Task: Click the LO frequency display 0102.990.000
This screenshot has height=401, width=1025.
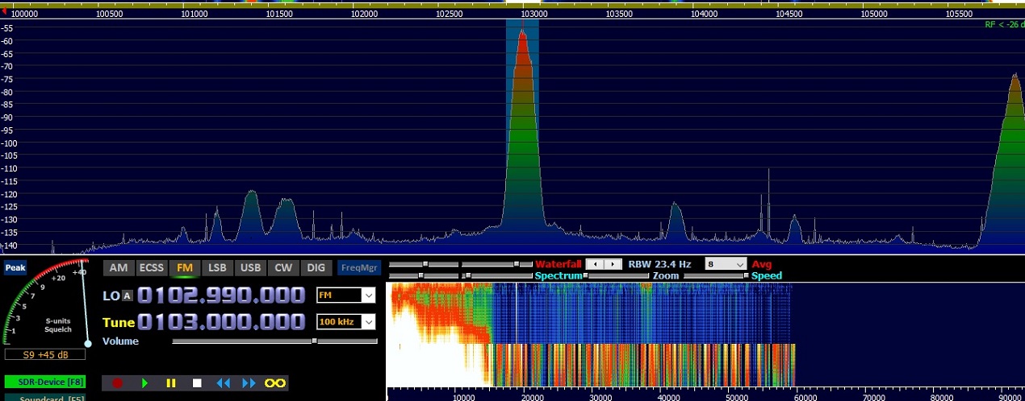Action: tap(221, 296)
